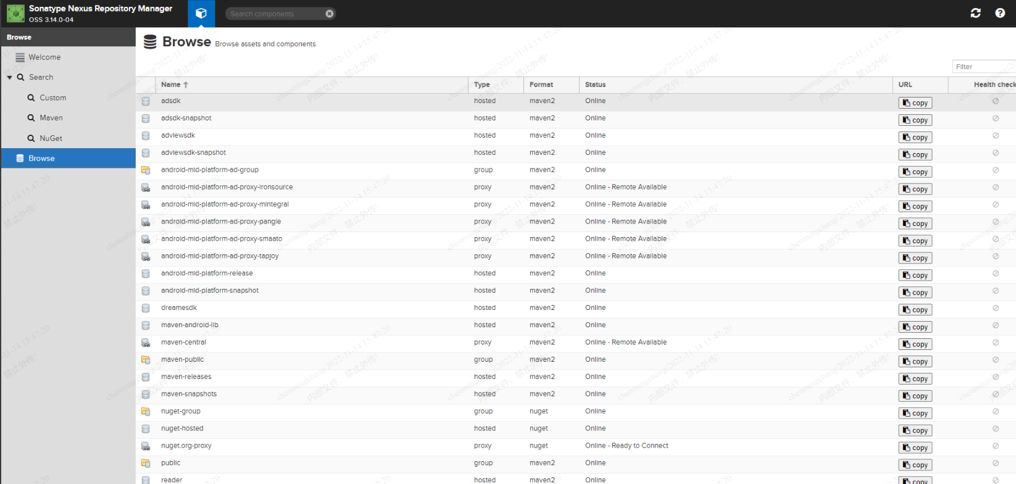Viewport: 1016px width, 484px height.
Task: Open the help question mark icon
Action: click(x=1000, y=13)
